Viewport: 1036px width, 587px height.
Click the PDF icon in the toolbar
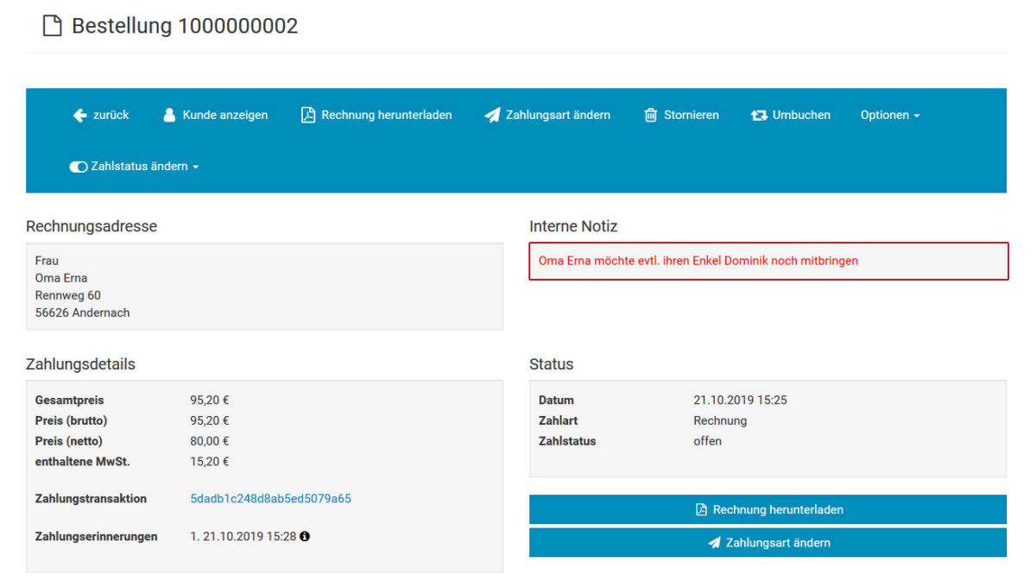tap(308, 115)
